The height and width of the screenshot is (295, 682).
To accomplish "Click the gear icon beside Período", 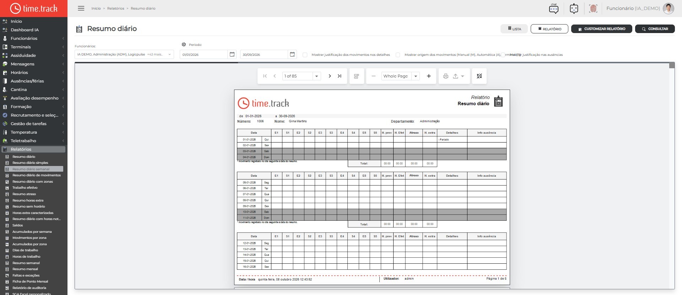I will tap(184, 45).
